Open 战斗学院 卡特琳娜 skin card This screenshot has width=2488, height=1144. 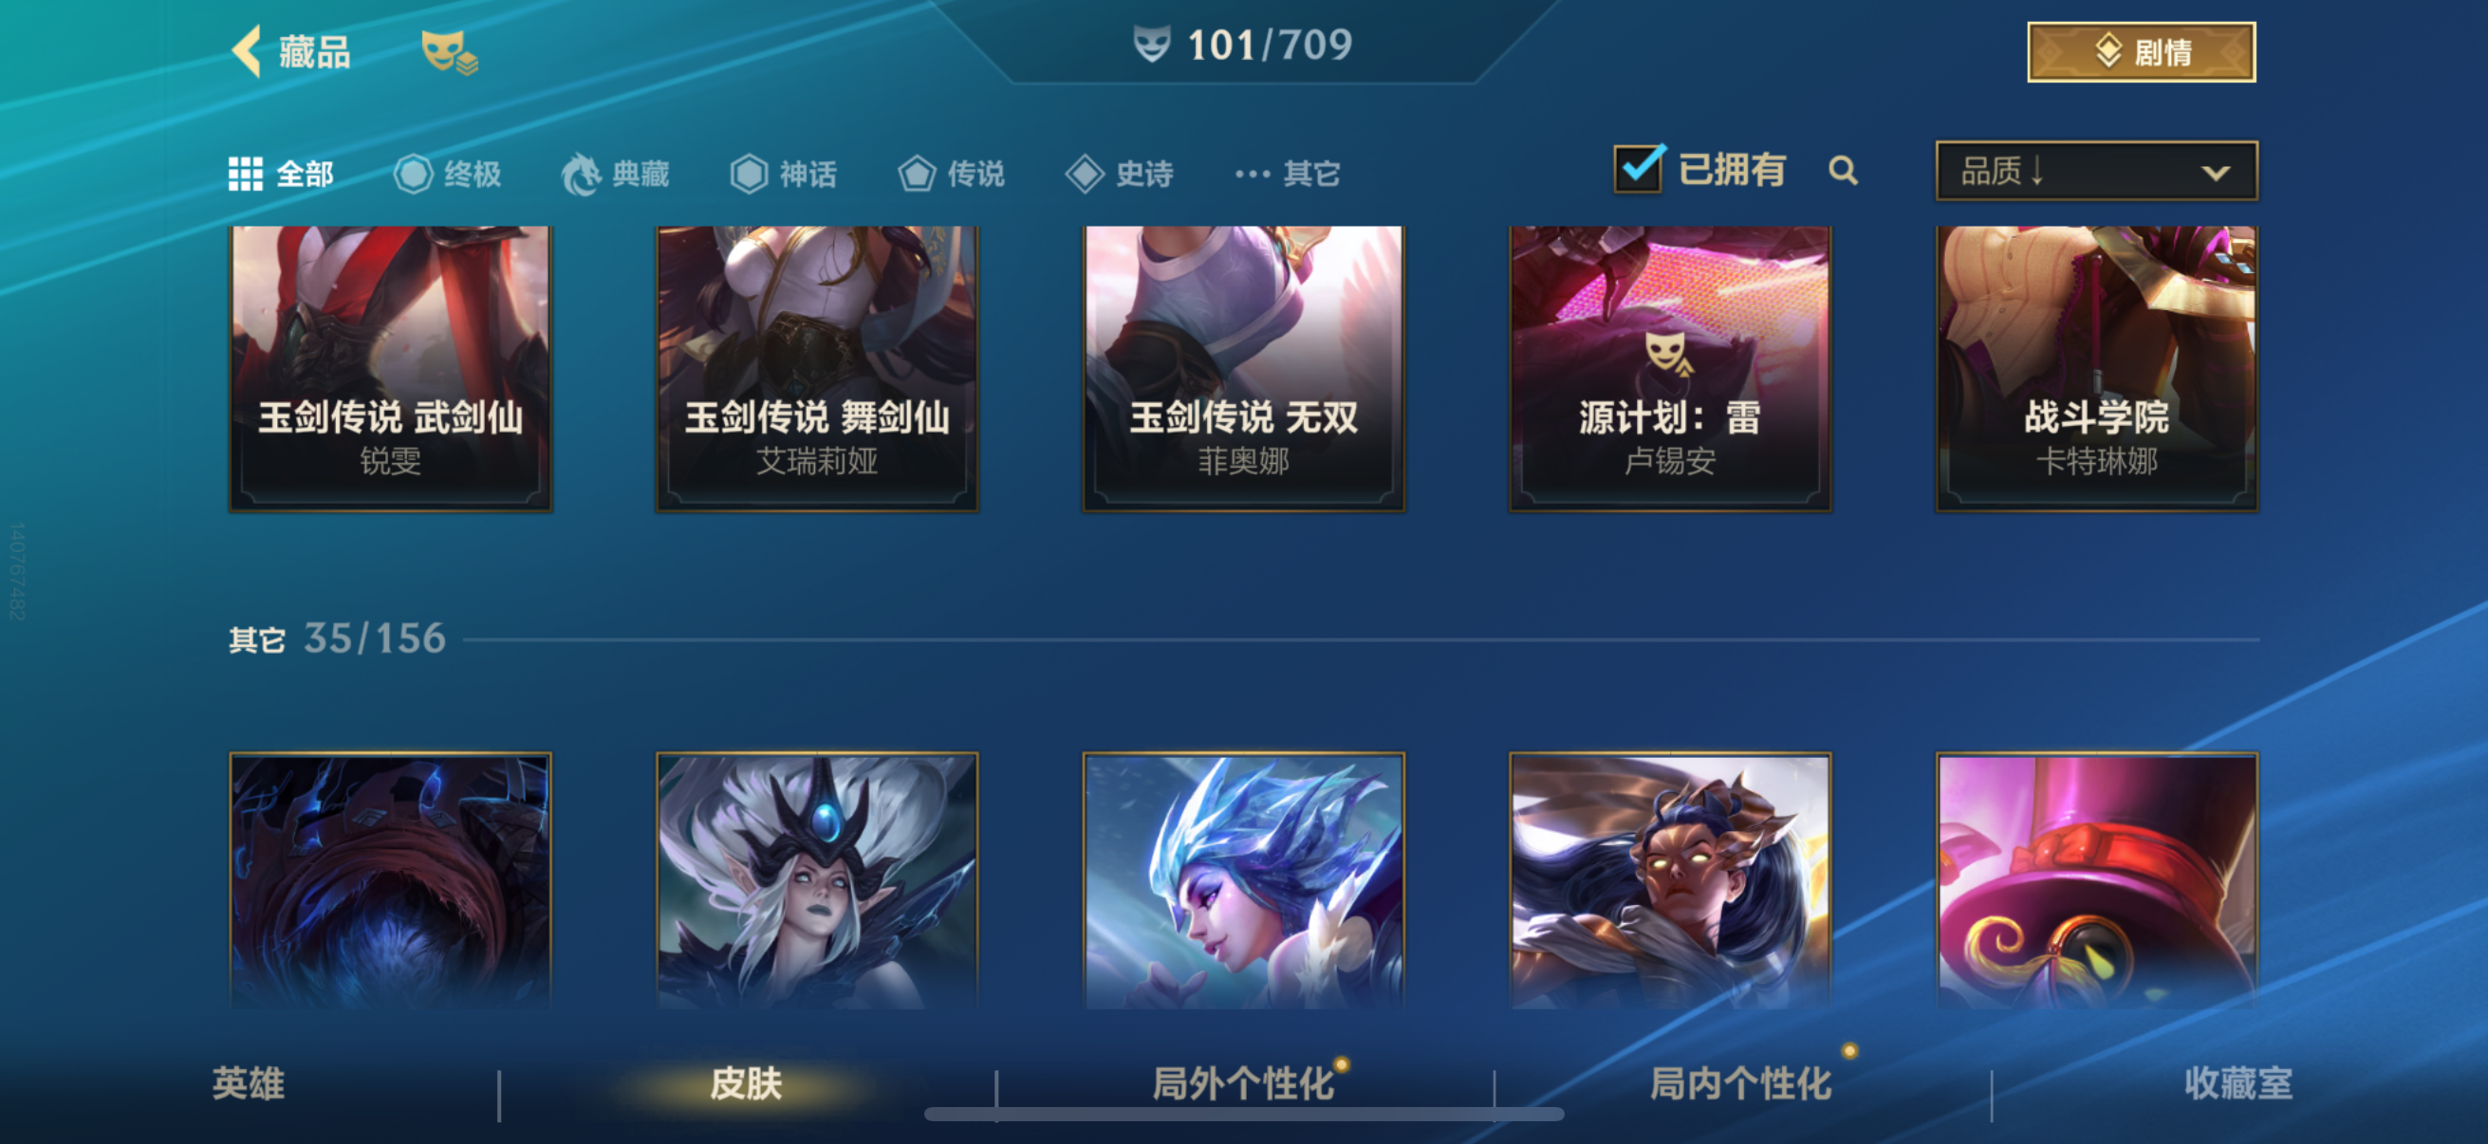pyautogui.click(x=2097, y=368)
